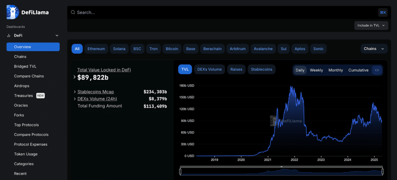Filter by Avalanche chain
This screenshot has width=397, height=180.
pyautogui.click(x=263, y=49)
